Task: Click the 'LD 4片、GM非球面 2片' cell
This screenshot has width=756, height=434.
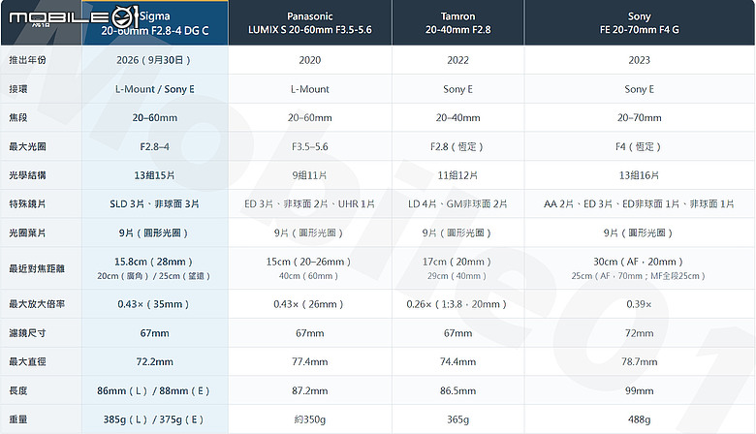Action: 457,203
